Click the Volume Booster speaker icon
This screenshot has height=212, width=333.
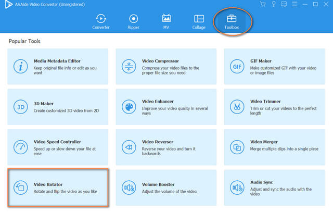[129, 188]
